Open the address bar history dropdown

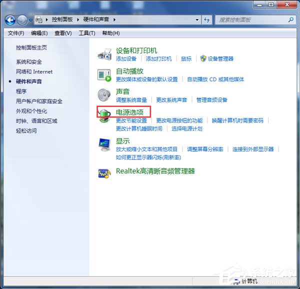coord(197,19)
